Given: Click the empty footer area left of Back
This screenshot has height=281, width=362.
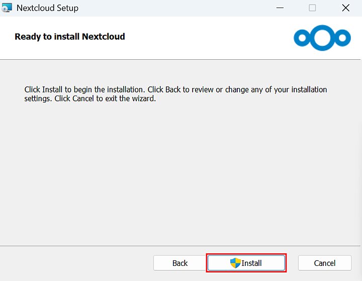Looking at the screenshot, I should [x=75, y=263].
